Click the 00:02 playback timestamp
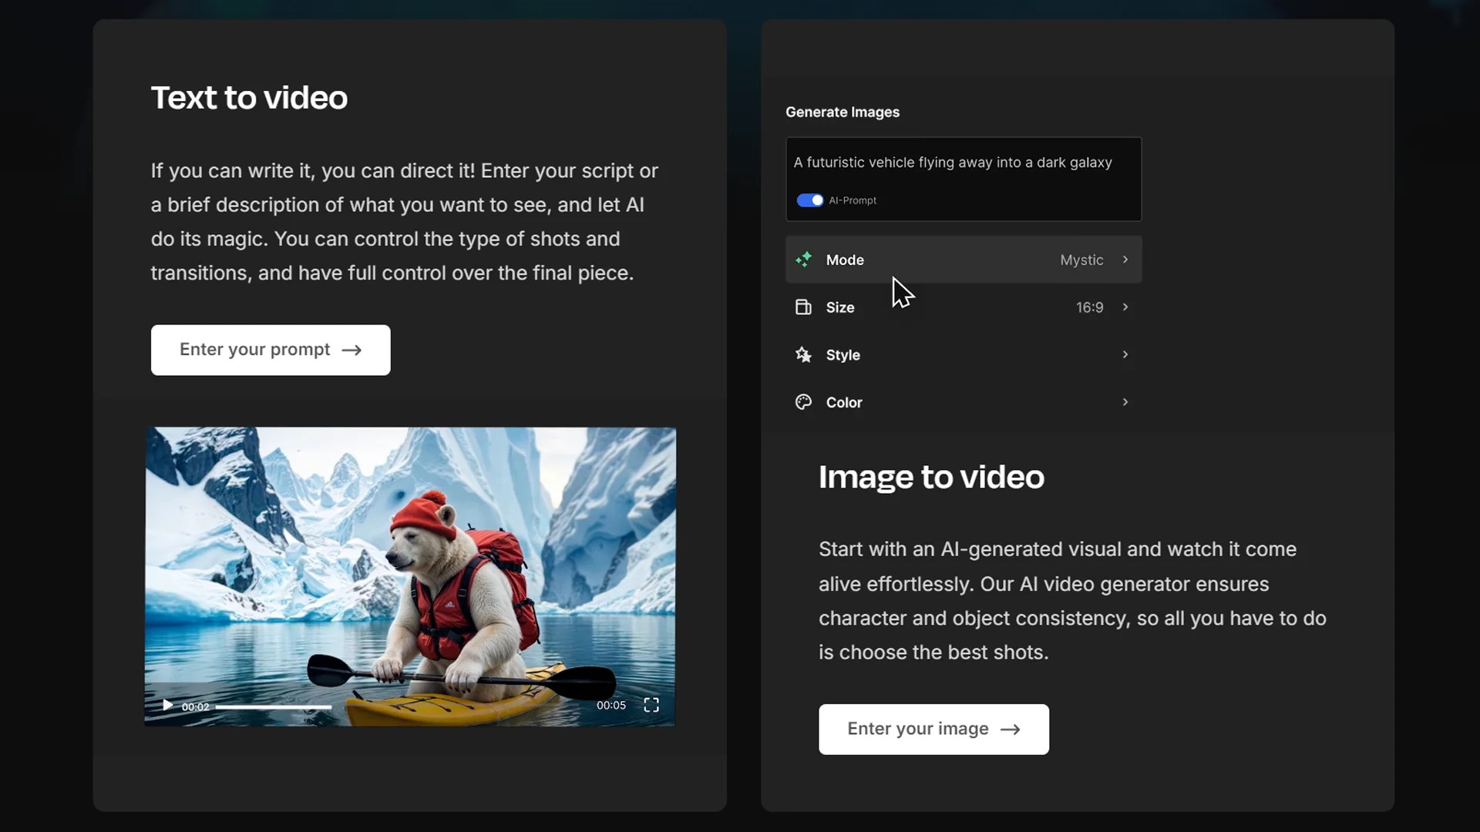 tap(194, 706)
